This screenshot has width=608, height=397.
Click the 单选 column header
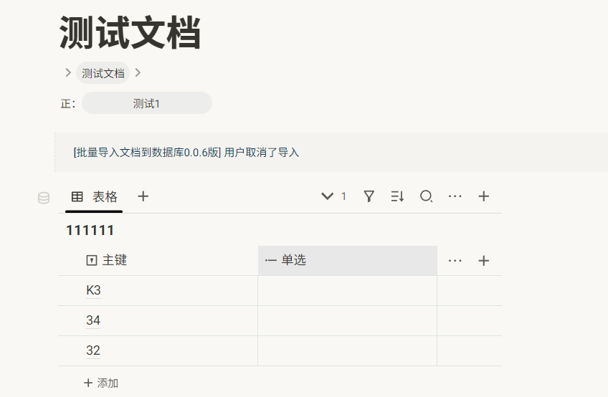[x=348, y=260]
